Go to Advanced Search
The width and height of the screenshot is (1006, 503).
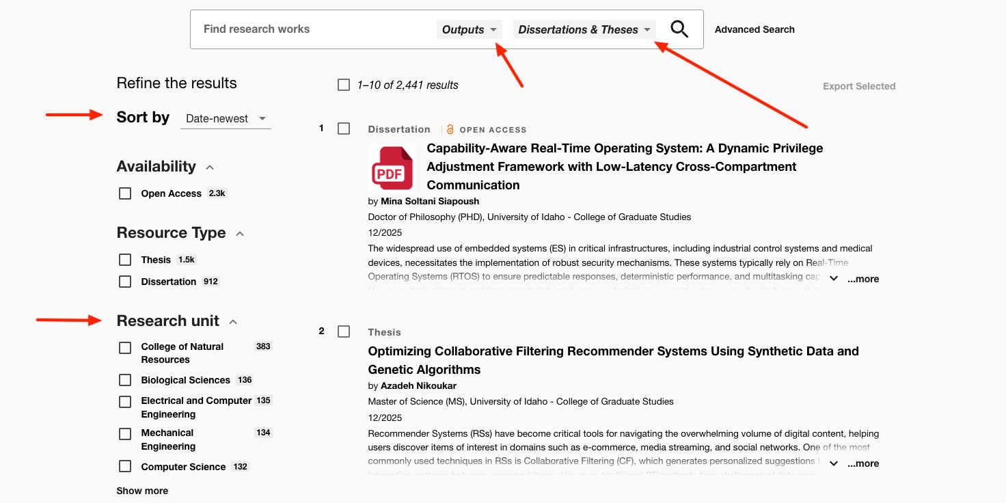[x=754, y=29]
